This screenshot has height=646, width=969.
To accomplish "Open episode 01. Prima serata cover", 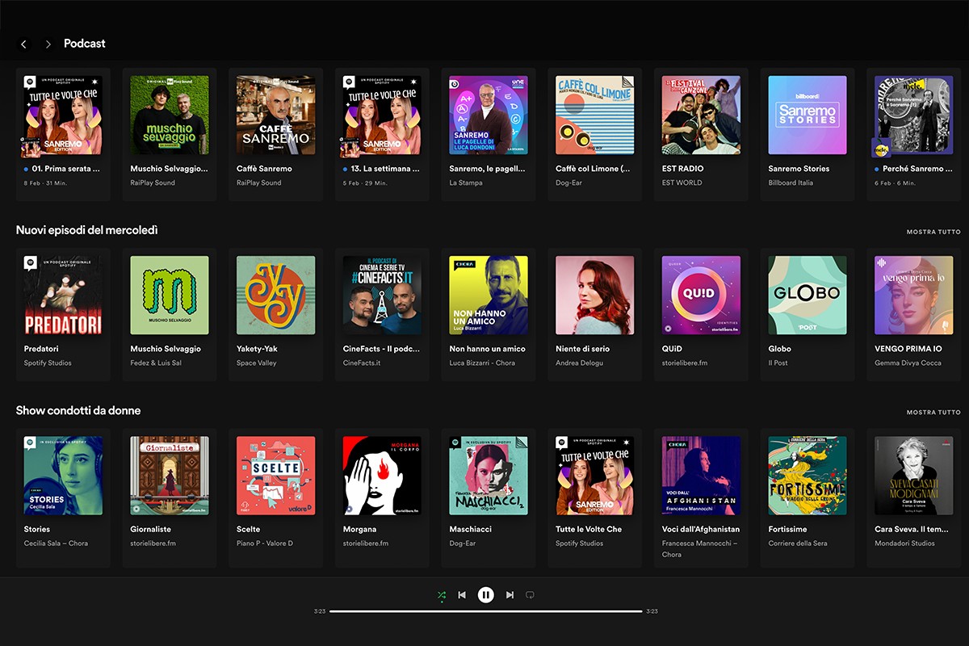I will (x=63, y=115).
